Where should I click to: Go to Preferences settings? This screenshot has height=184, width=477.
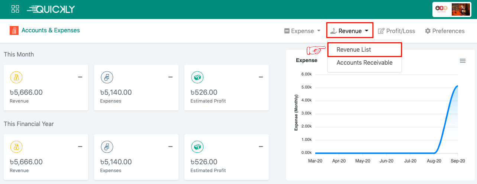[445, 31]
